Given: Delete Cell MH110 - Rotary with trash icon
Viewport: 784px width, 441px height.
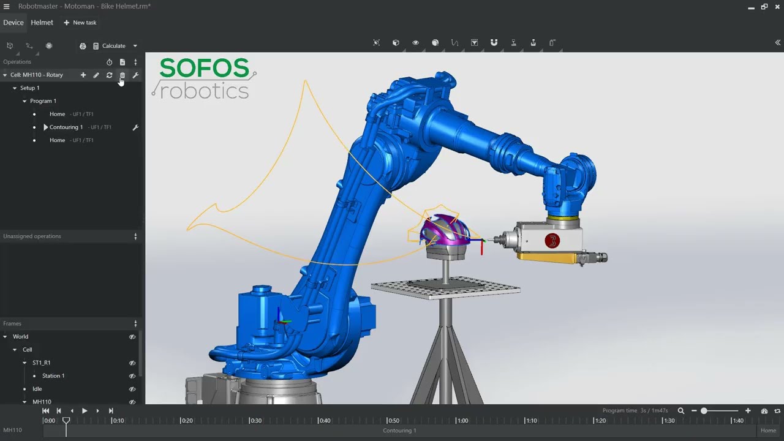Looking at the screenshot, I should 123,75.
